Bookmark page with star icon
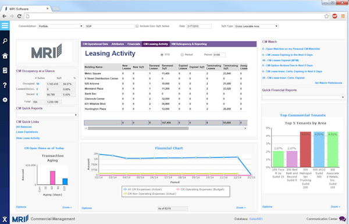Screen dimensions: 349x224 coord(326,16)
